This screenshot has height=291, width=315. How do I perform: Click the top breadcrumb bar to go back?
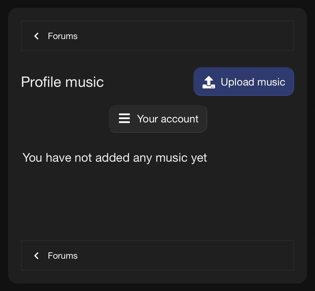pyautogui.click(x=157, y=36)
